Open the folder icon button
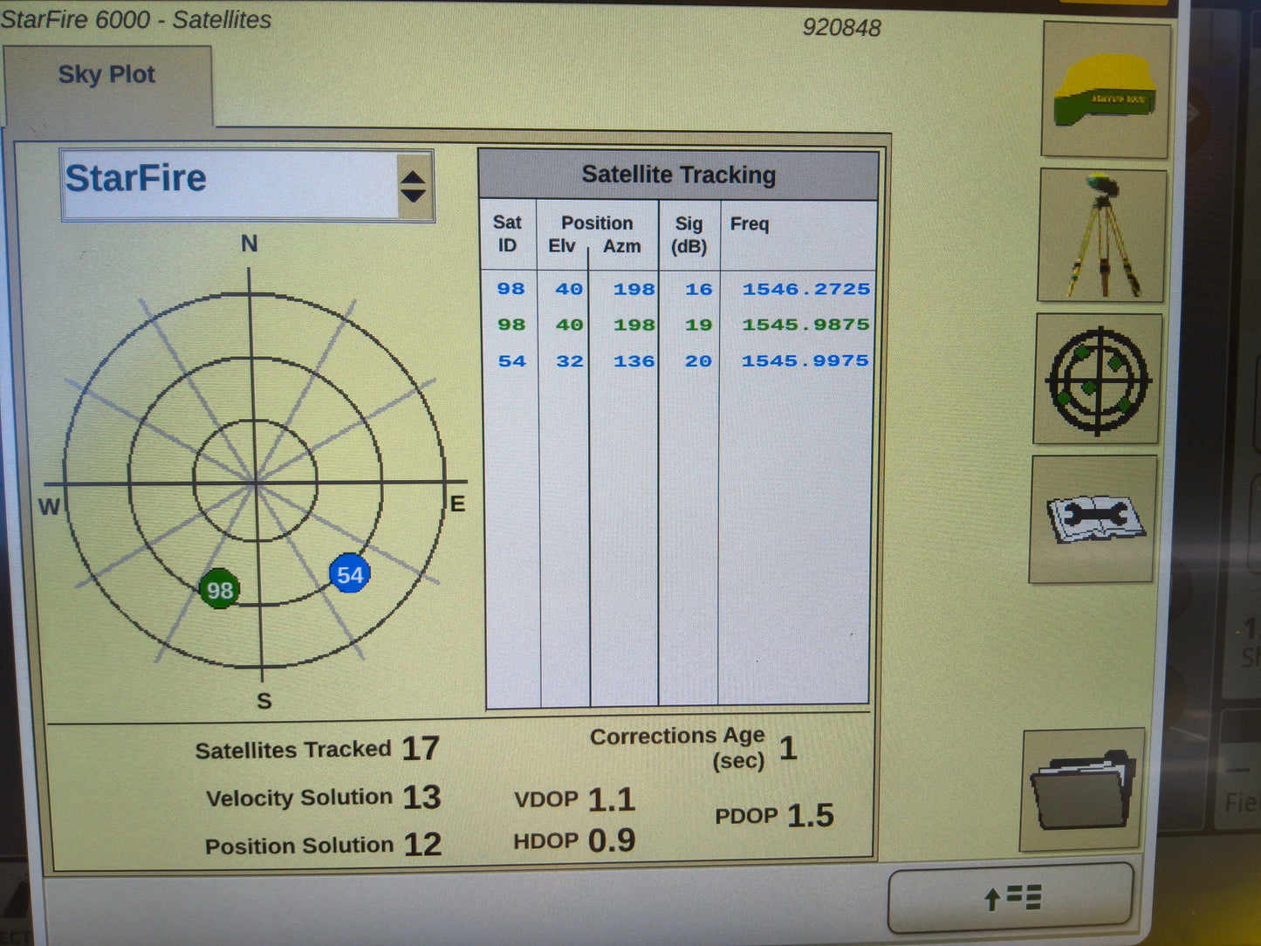 click(1083, 790)
